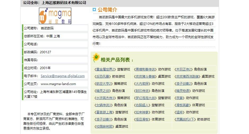
Task: Open the 滑板英豪 game link
Action: point(183,105)
